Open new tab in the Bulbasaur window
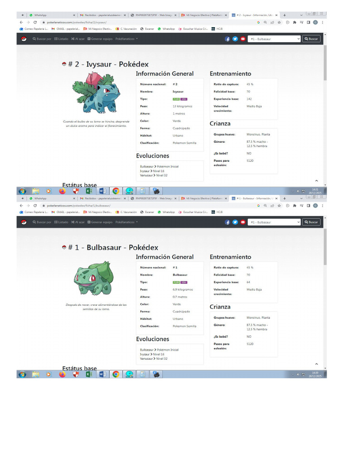348x464 pixels. pos(285,198)
